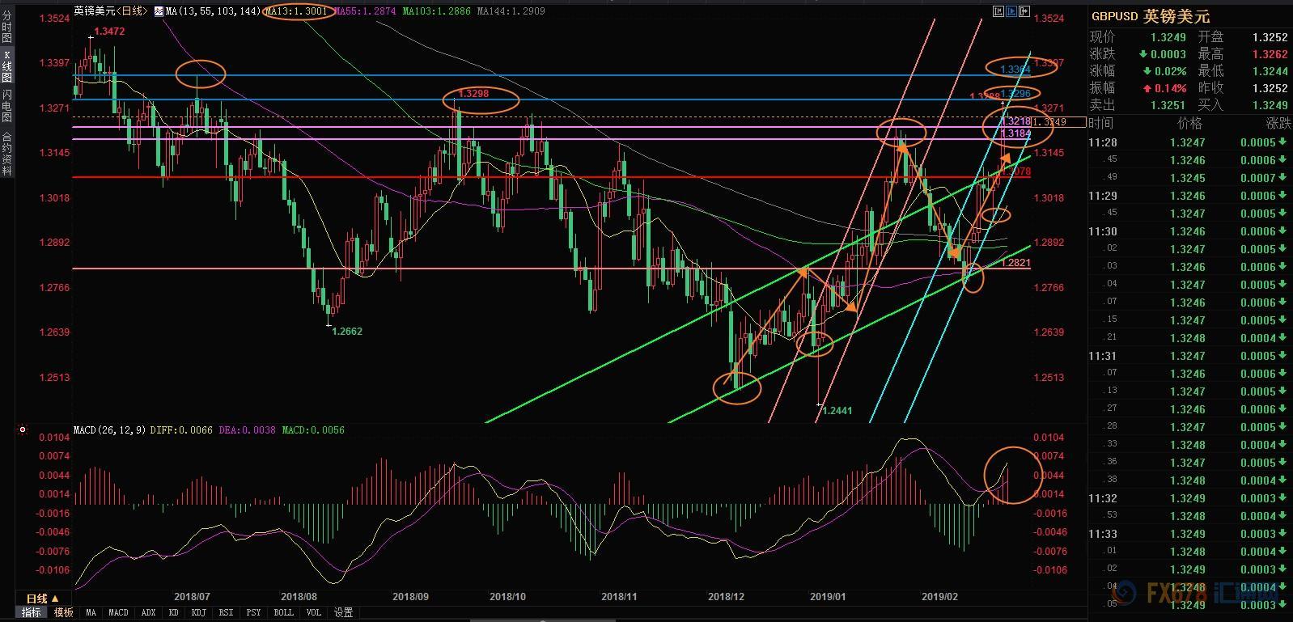
Task: Choose the BOLL indicator button
Action: pyautogui.click(x=283, y=613)
